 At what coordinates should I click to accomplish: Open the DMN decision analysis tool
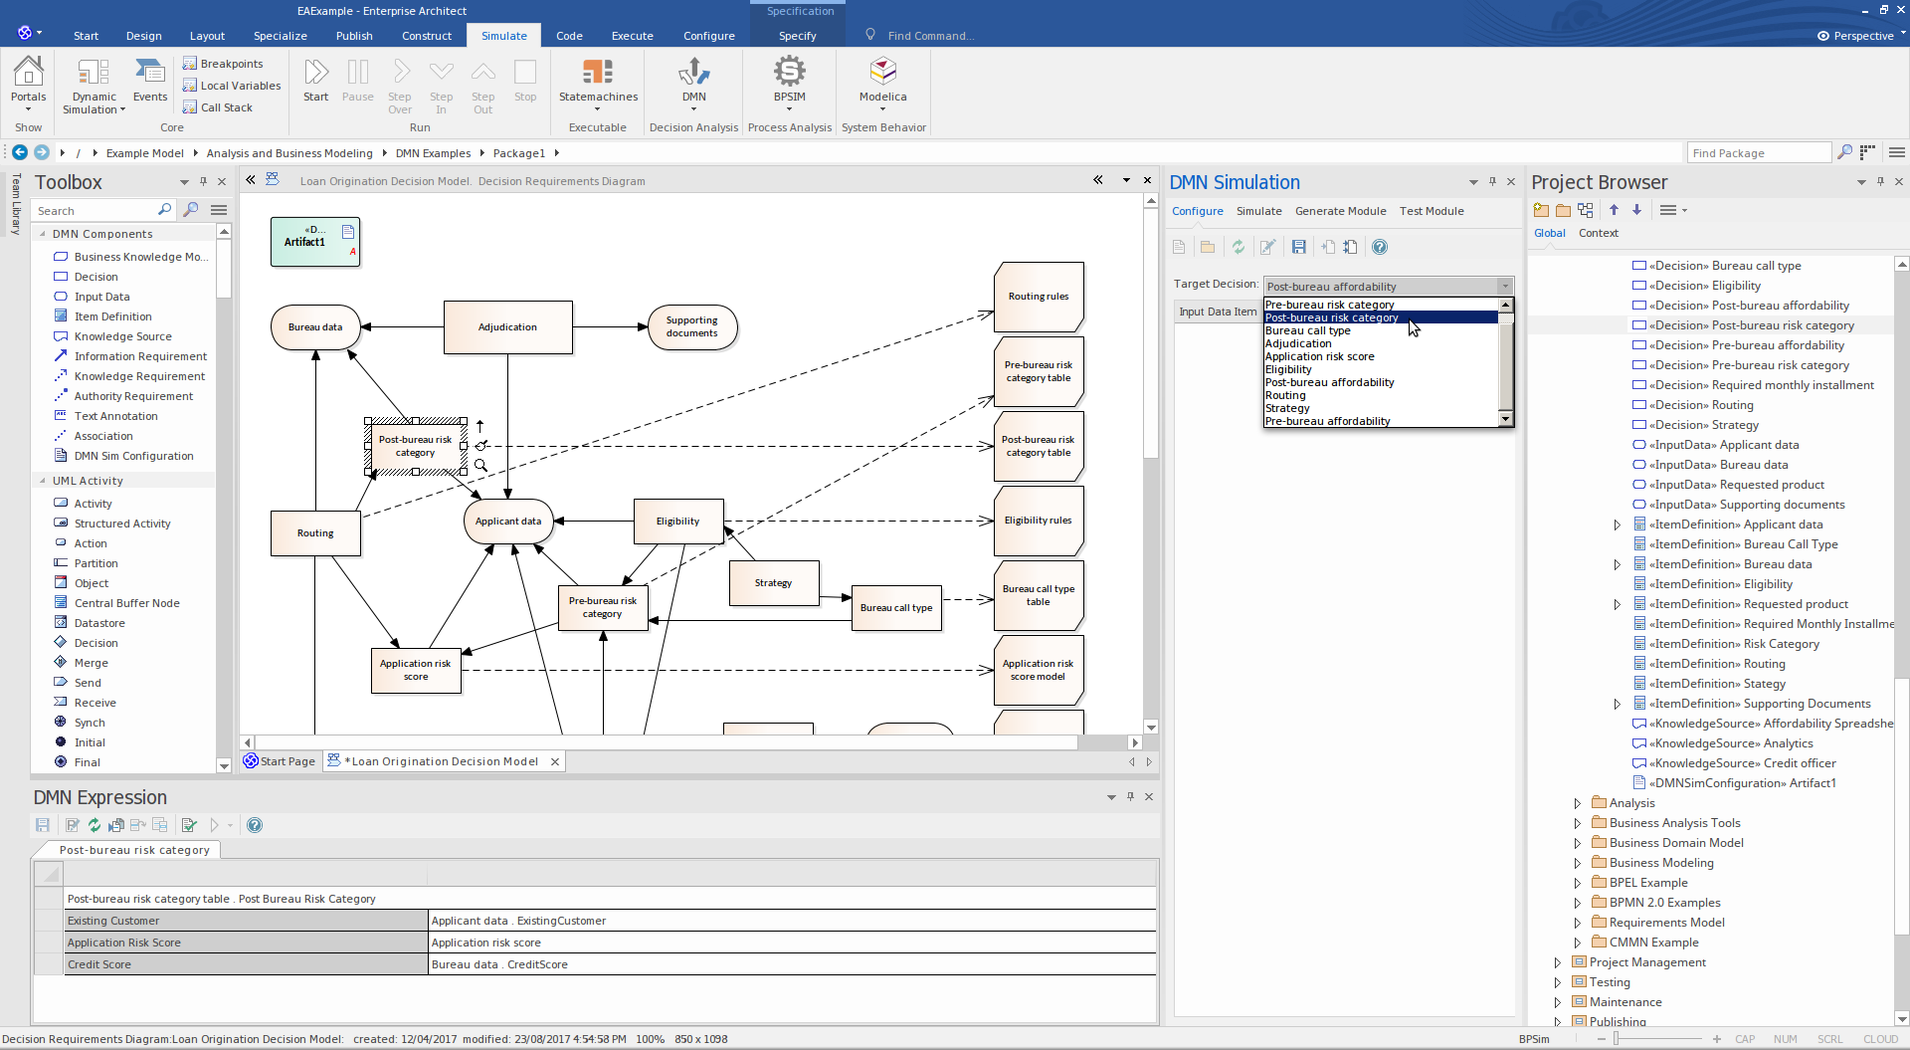(x=693, y=80)
